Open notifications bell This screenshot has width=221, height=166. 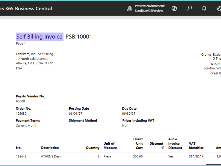[x=204, y=8]
